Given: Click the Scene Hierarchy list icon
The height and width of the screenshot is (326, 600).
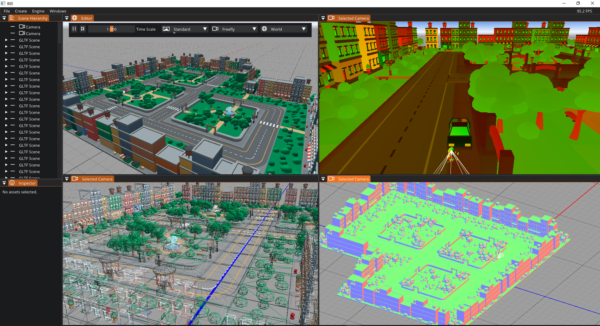Looking at the screenshot, I should (12, 18).
